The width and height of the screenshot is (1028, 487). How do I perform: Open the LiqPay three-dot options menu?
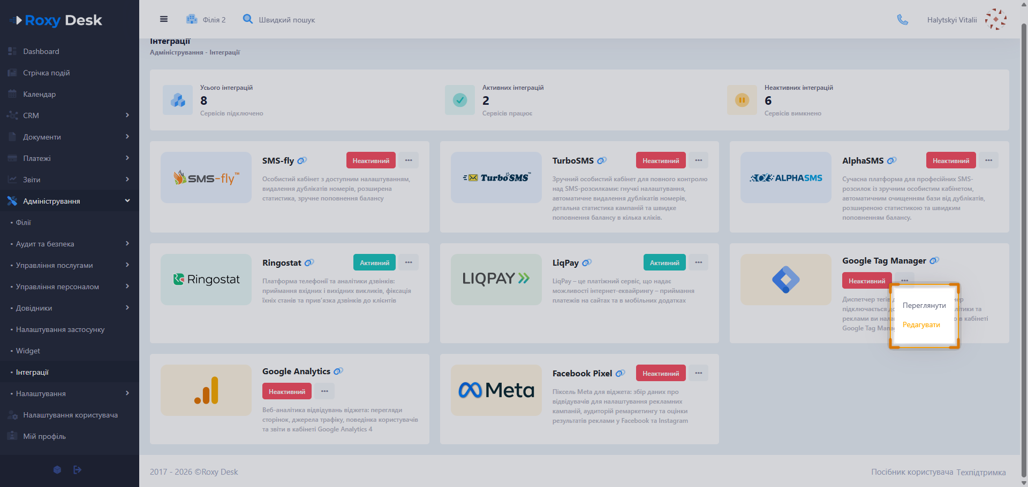point(699,262)
